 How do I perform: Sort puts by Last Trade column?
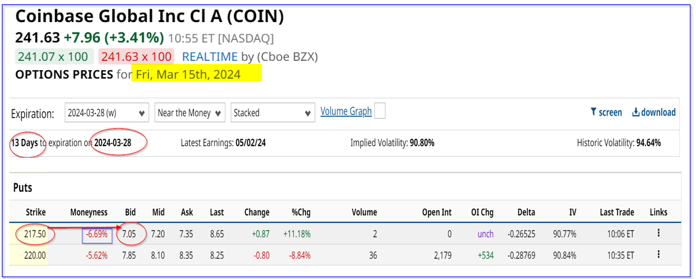tap(617, 212)
